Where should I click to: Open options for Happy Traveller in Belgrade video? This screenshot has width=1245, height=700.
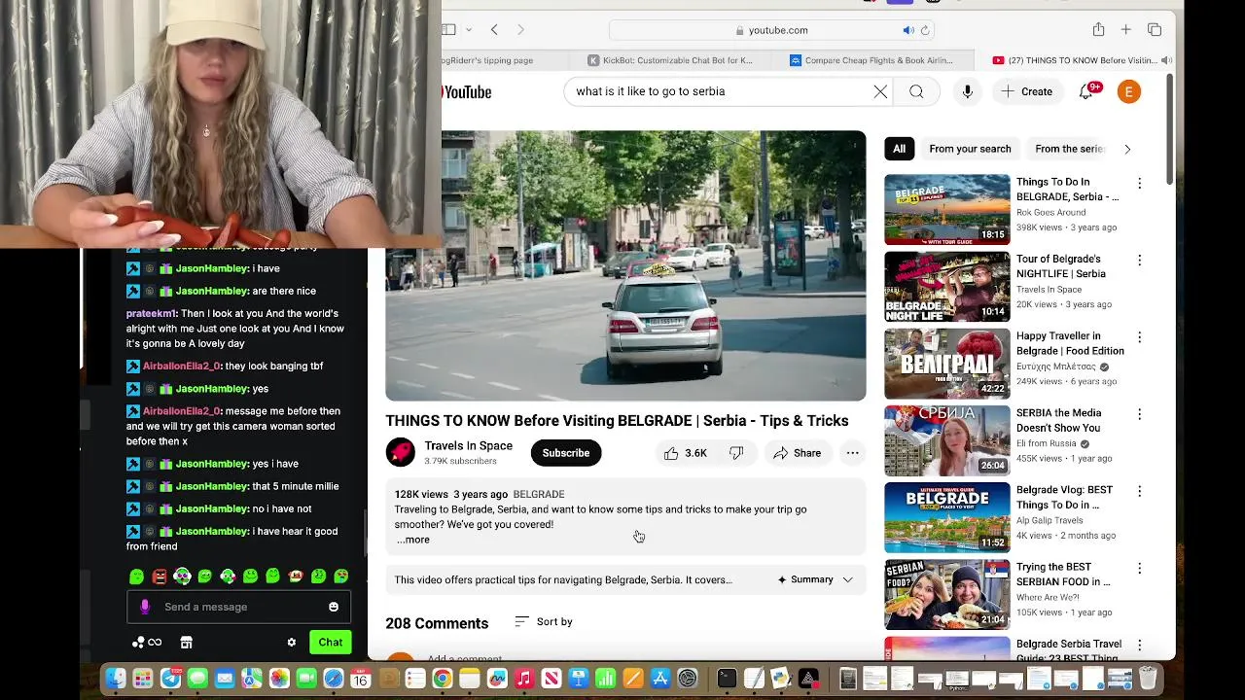(1139, 337)
